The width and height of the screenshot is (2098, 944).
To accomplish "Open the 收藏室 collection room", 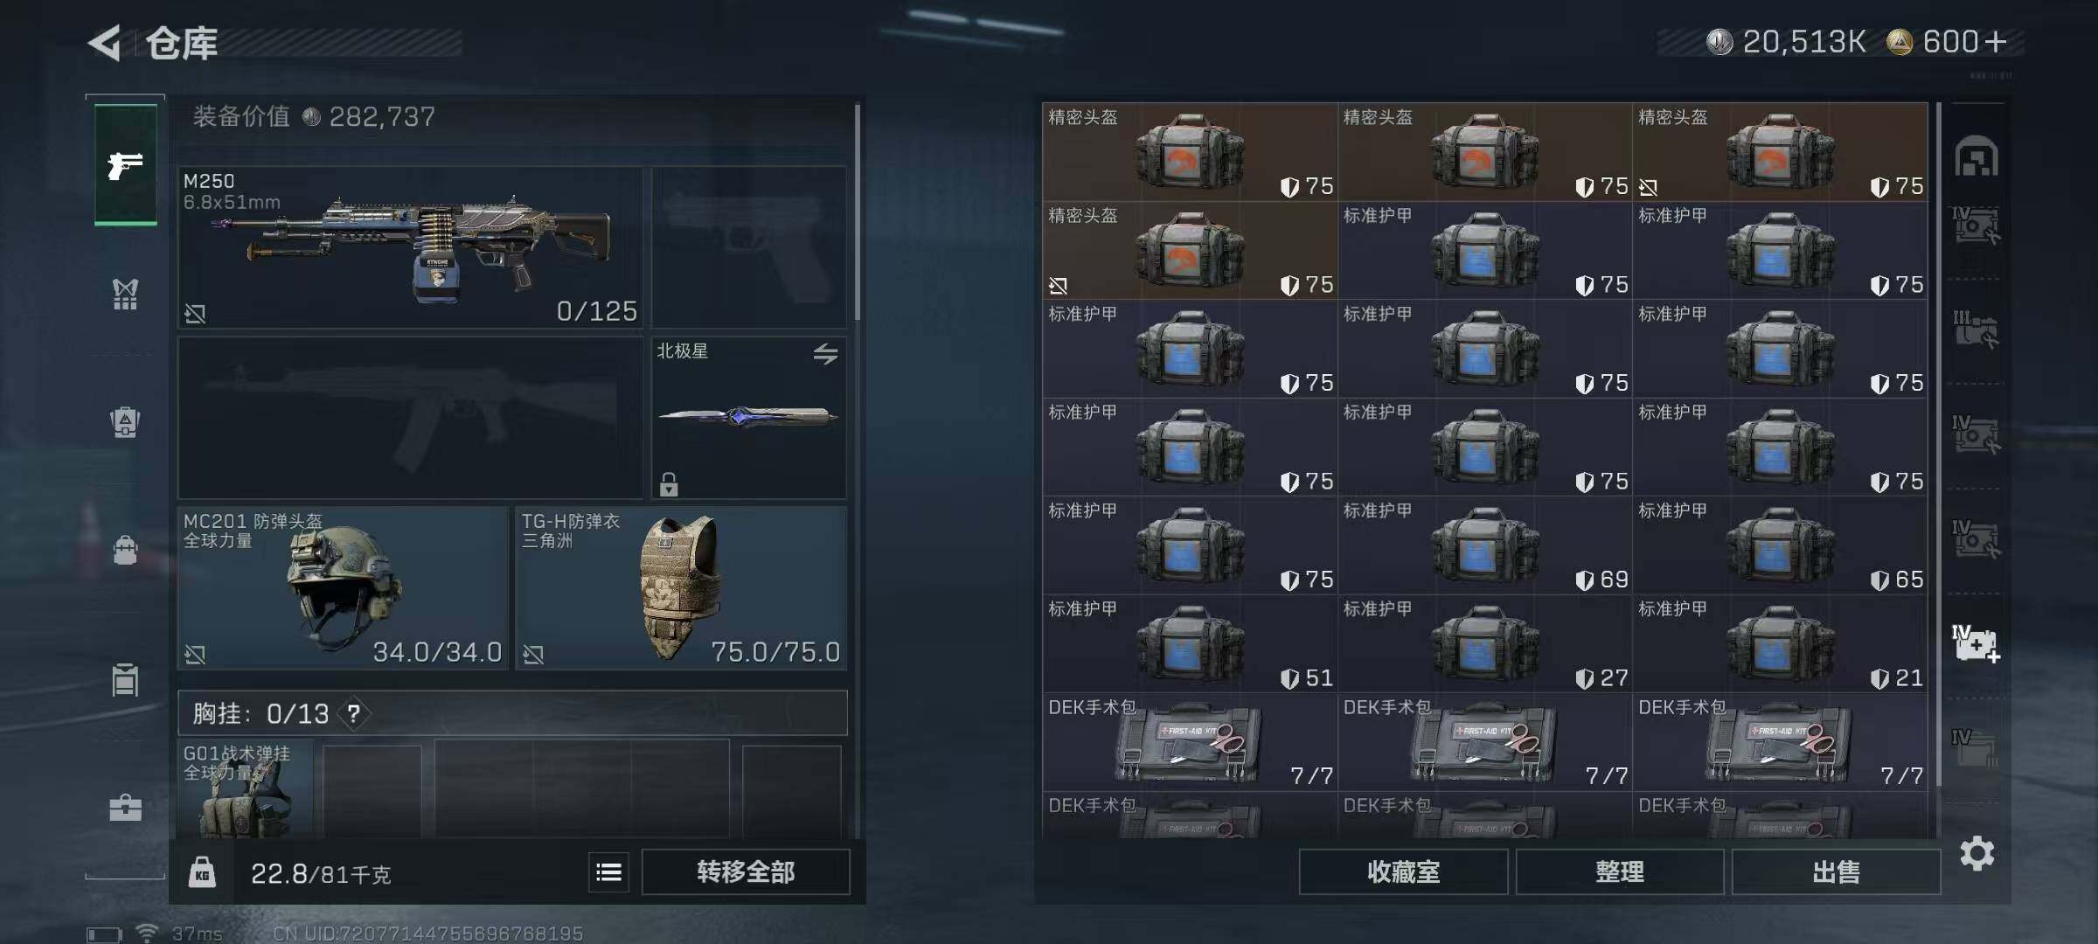I will 1404,871.
